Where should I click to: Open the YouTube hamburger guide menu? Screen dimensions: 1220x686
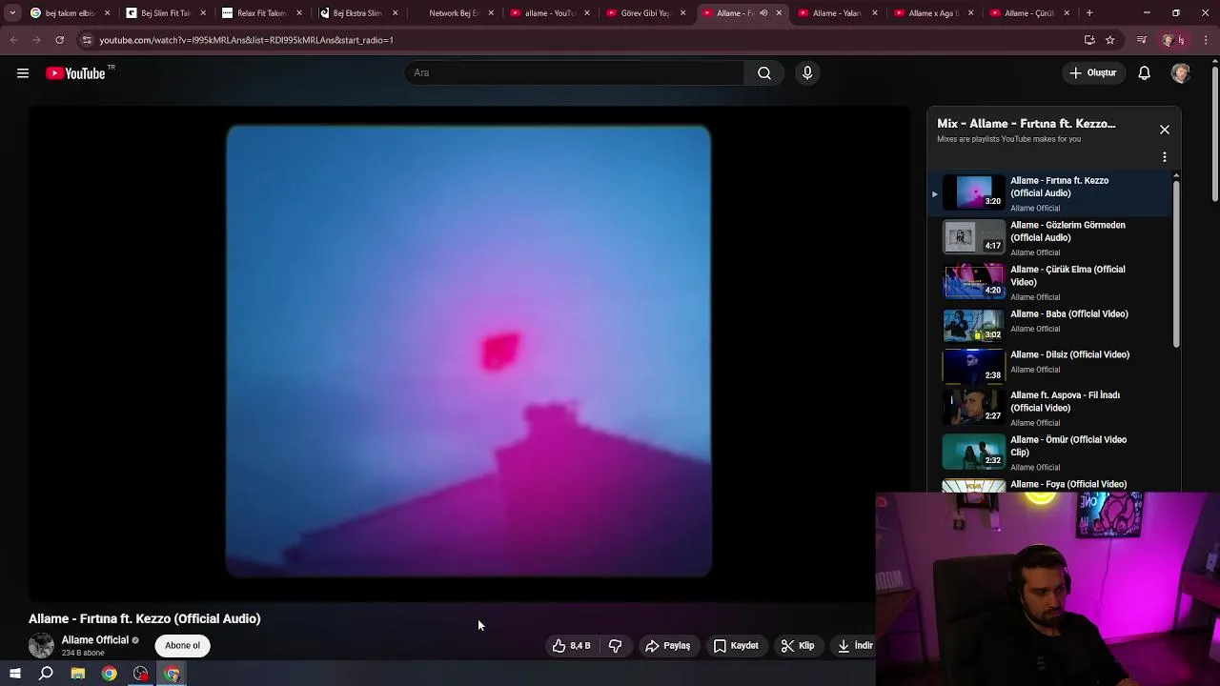point(23,73)
